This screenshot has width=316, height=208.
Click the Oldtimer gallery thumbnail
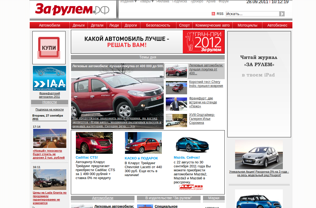coord(176,121)
